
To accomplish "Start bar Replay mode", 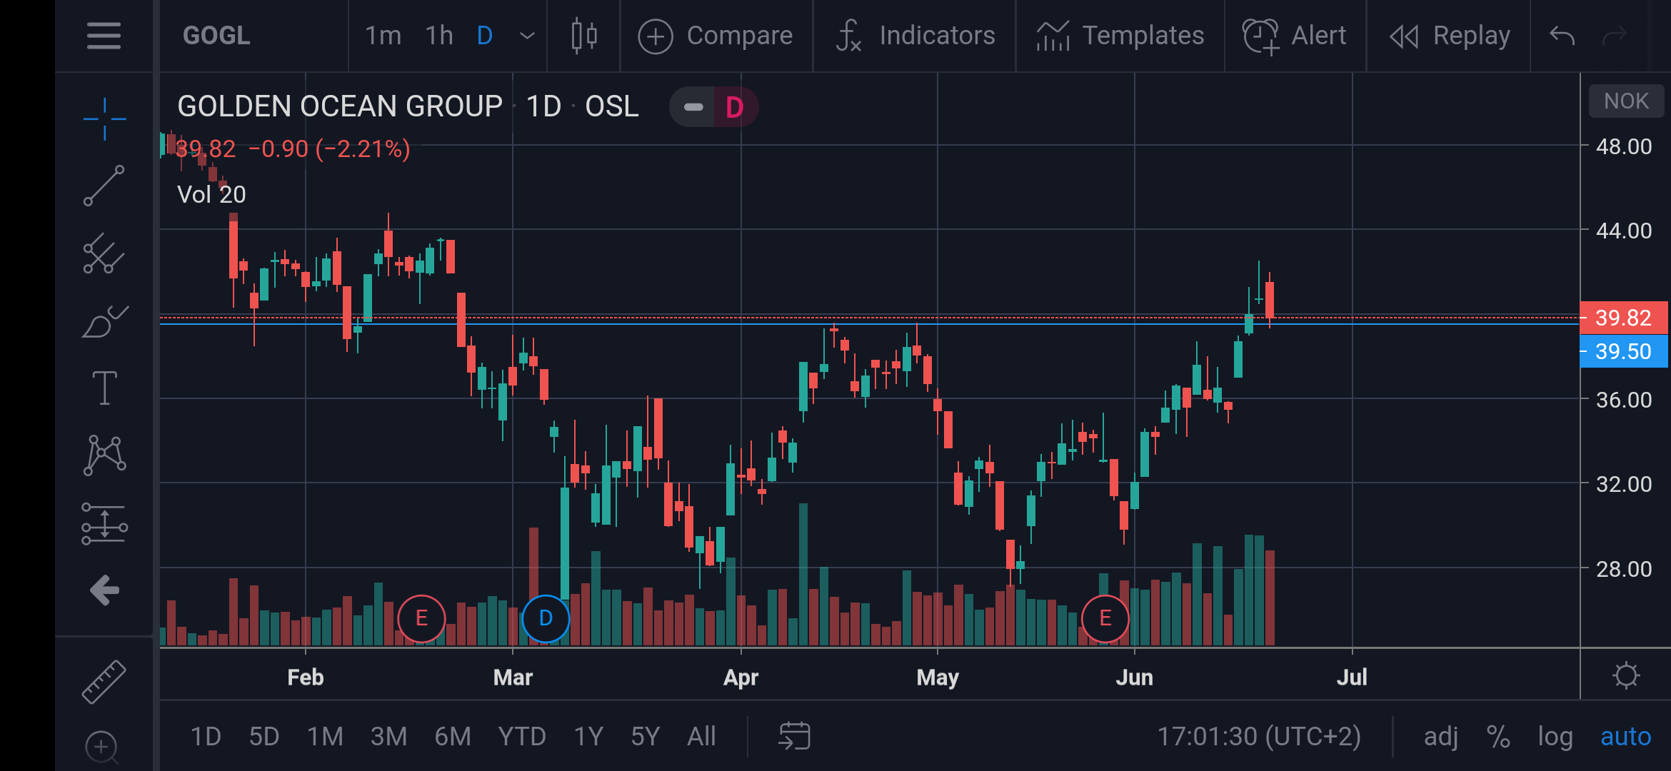I will pyautogui.click(x=1450, y=36).
